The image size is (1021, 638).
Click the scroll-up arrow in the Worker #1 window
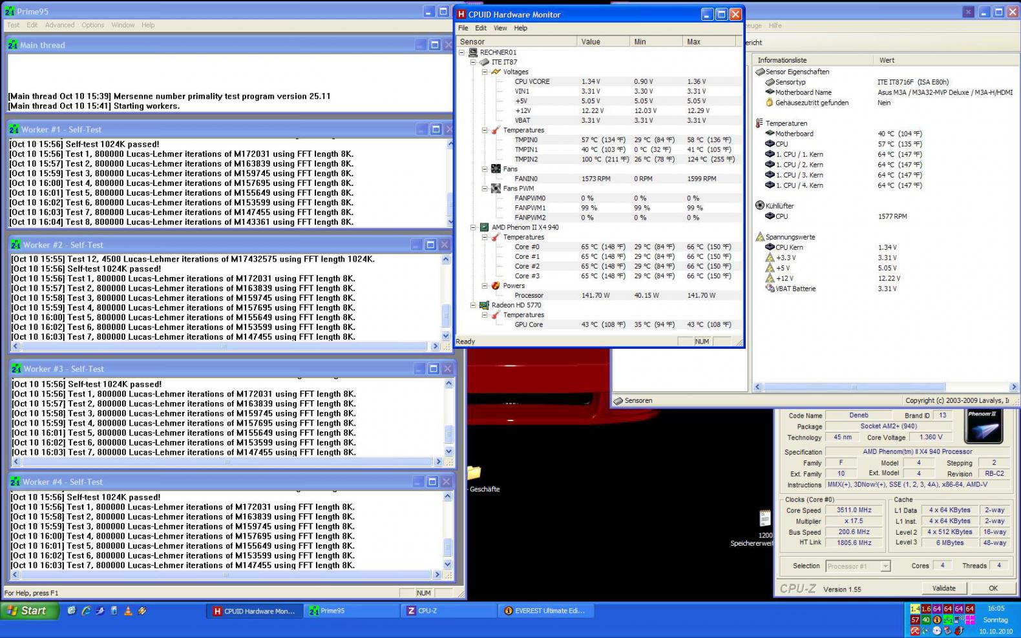(x=450, y=144)
